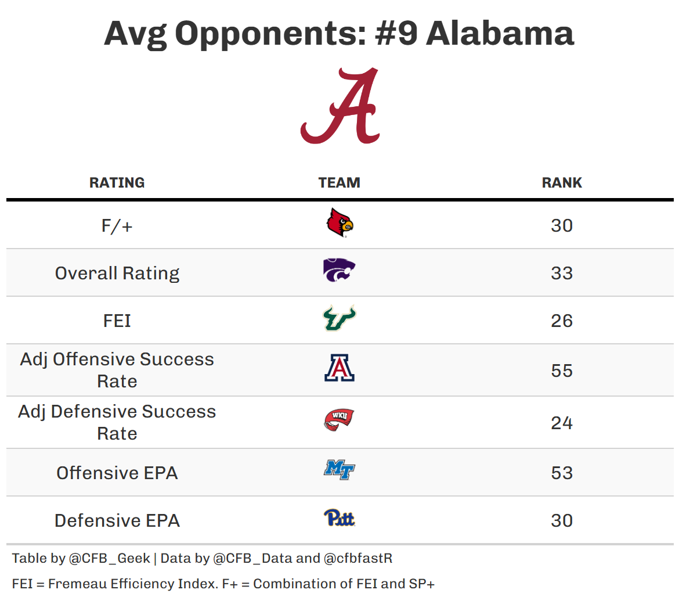Click the Louisville Cardinals logo
This screenshot has height=604, width=679.
click(339, 224)
